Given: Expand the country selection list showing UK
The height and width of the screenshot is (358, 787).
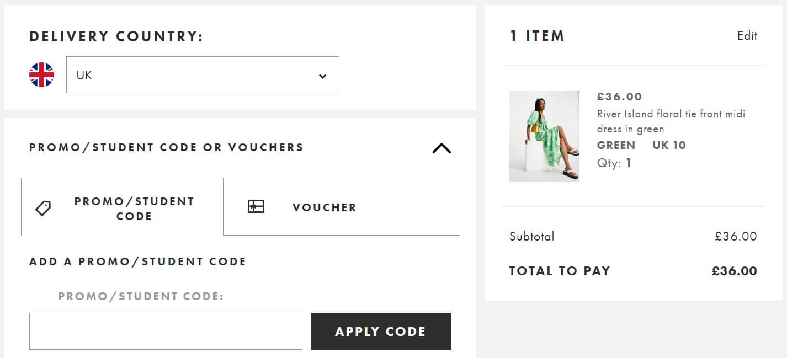Looking at the screenshot, I should pos(203,75).
